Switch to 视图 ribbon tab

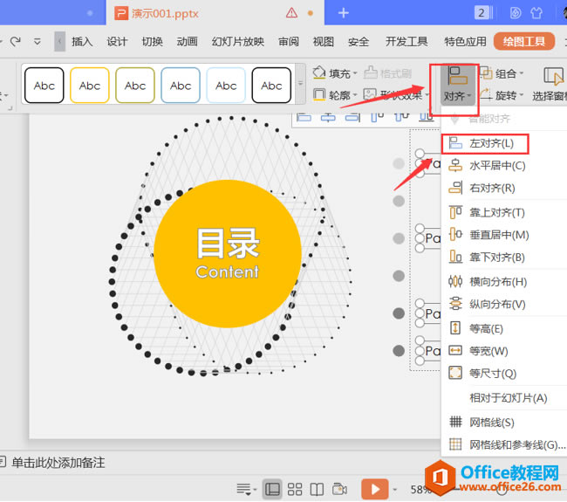[324, 42]
